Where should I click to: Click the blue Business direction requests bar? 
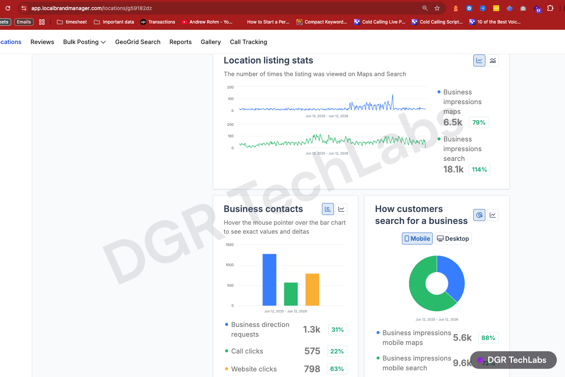click(270, 280)
